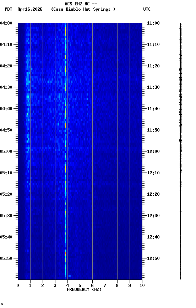
Task: Click the '11:20' UTC time label
Action: point(153,66)
